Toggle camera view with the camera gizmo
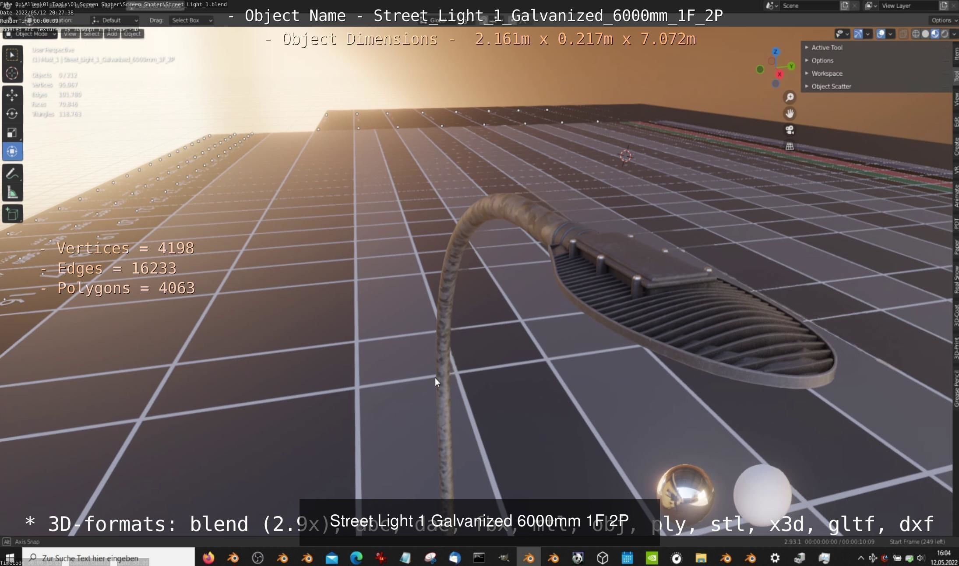Screen dimensions: 959x566 click(x=790, y=130)
